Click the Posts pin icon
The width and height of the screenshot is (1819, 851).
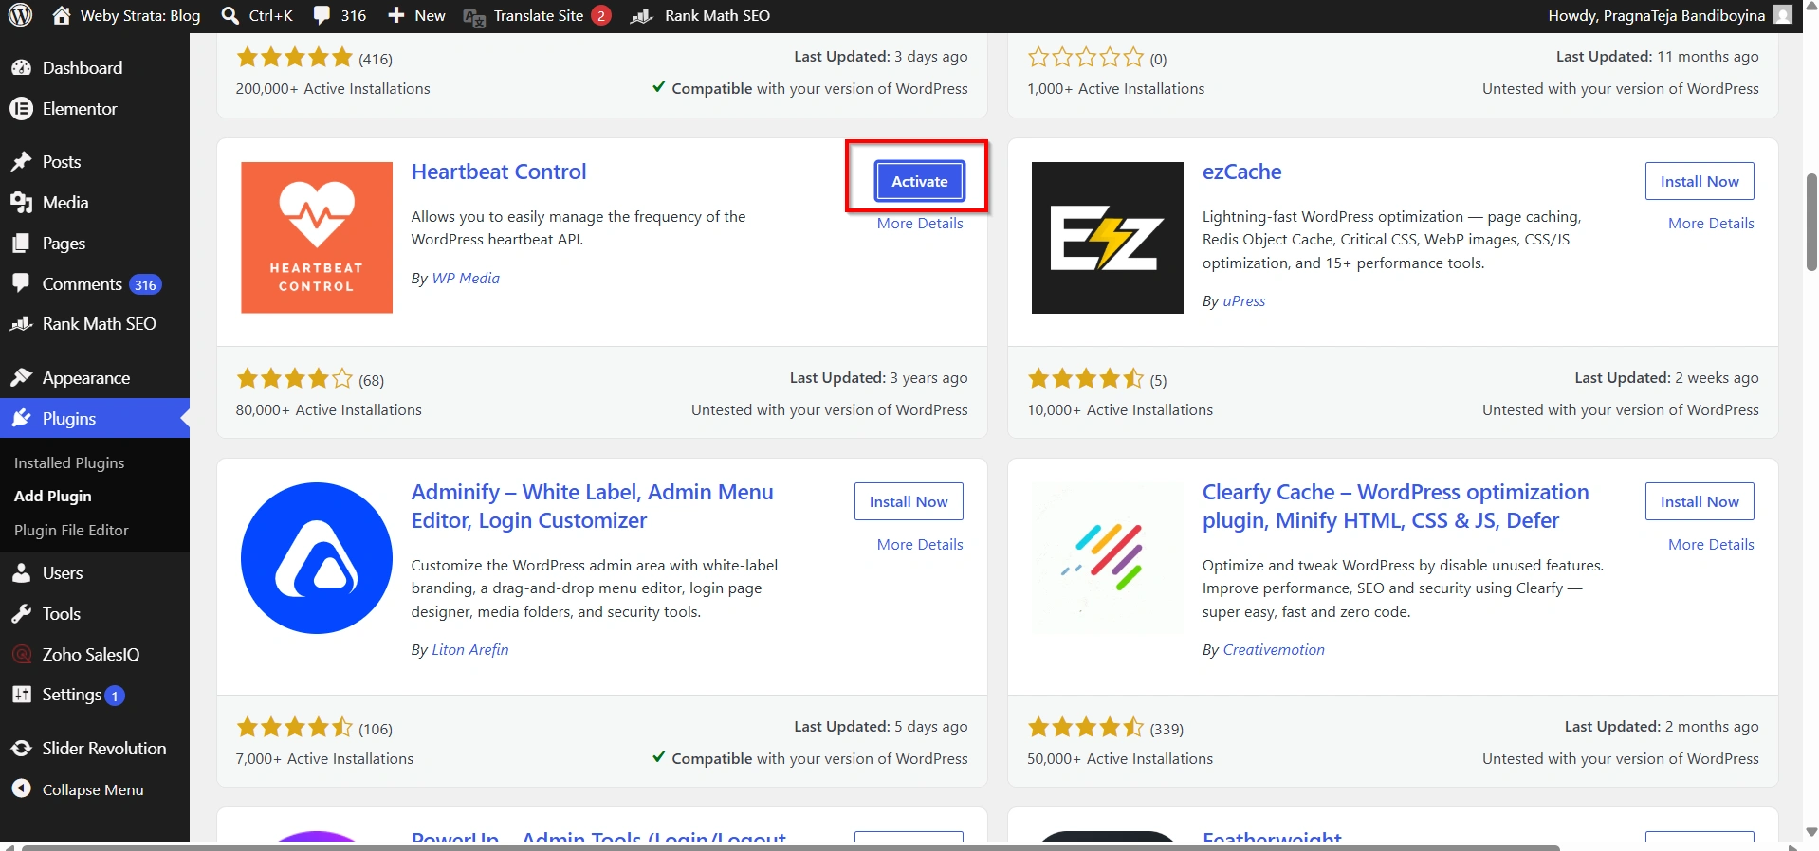21,161
